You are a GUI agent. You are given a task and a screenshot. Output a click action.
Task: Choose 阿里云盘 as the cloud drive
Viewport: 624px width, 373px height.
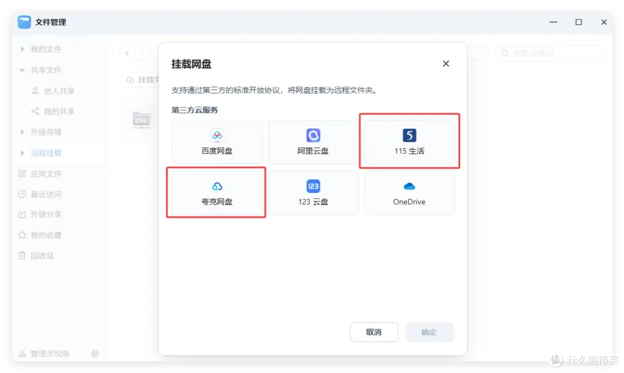313,142
